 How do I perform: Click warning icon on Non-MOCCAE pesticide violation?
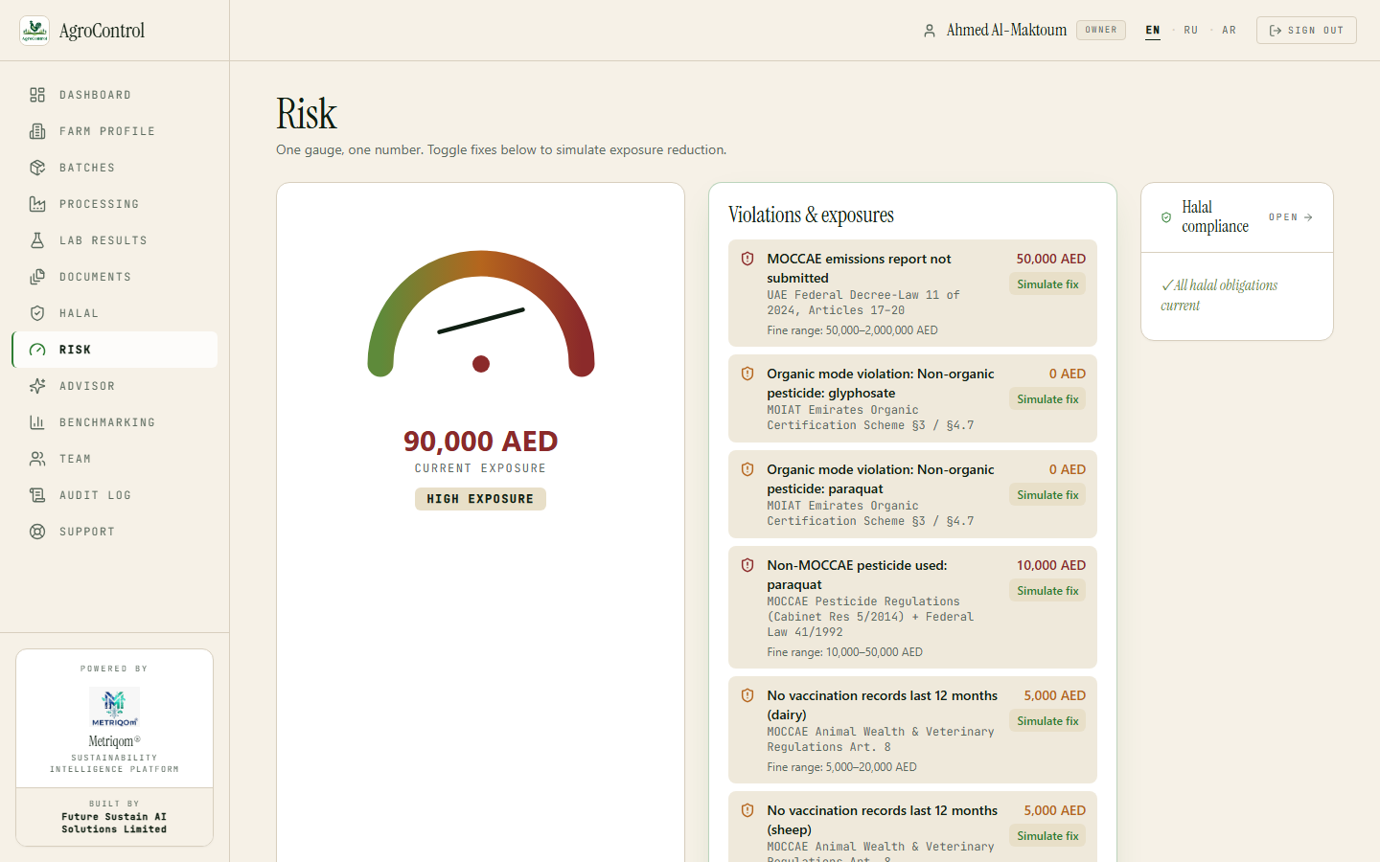click(747, 565)
